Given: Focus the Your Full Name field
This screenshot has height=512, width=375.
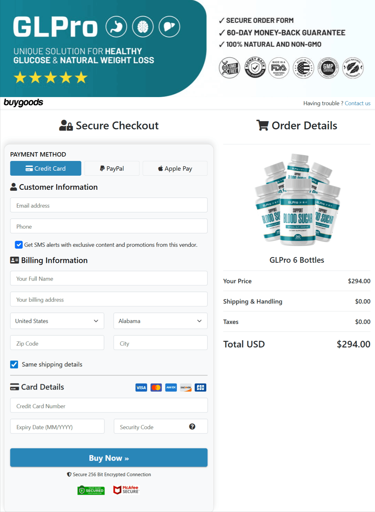Looking at the screenshot, I should point(109,278).
